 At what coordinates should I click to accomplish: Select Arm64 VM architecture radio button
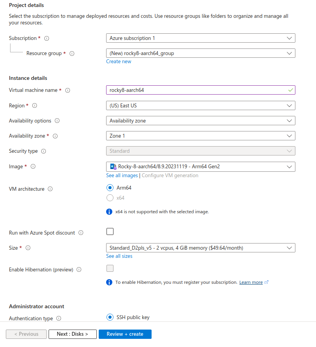click(110, 188)
